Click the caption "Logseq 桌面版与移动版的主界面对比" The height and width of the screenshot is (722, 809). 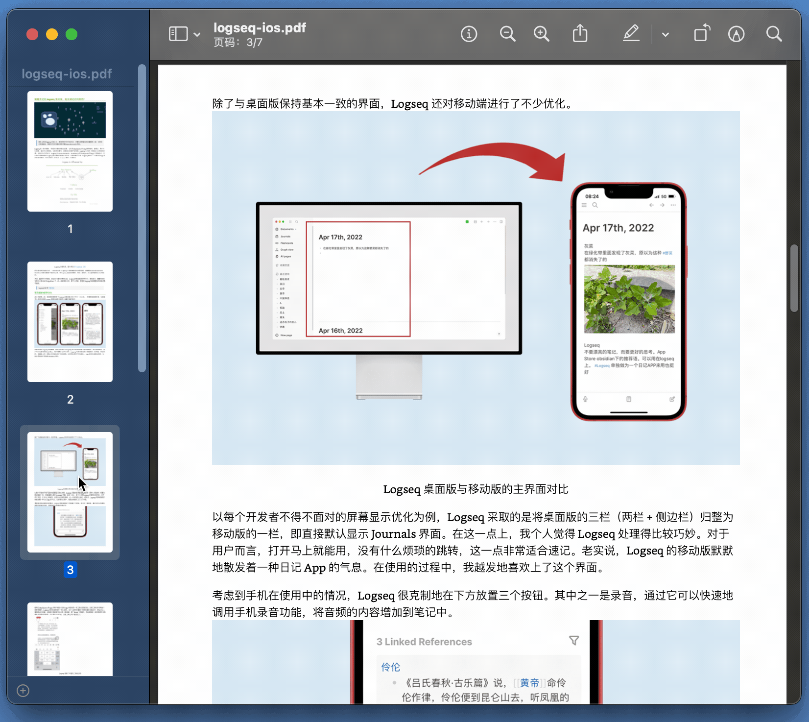476,489
